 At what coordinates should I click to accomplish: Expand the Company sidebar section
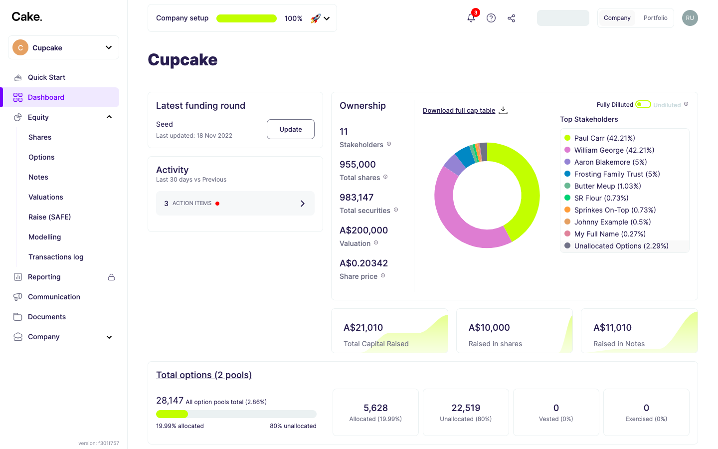coord(109,337)
